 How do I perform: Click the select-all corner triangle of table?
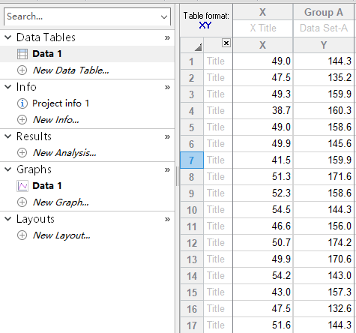coord(199,46)
